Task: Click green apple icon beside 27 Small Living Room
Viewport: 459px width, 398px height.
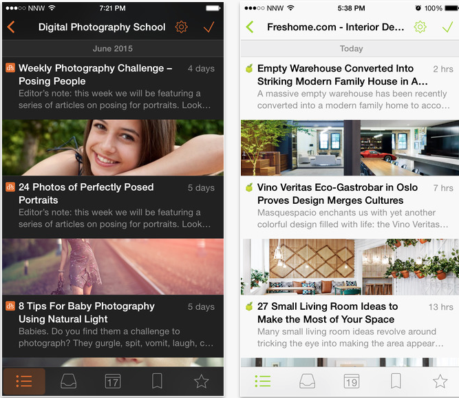Action: (249, 306)
